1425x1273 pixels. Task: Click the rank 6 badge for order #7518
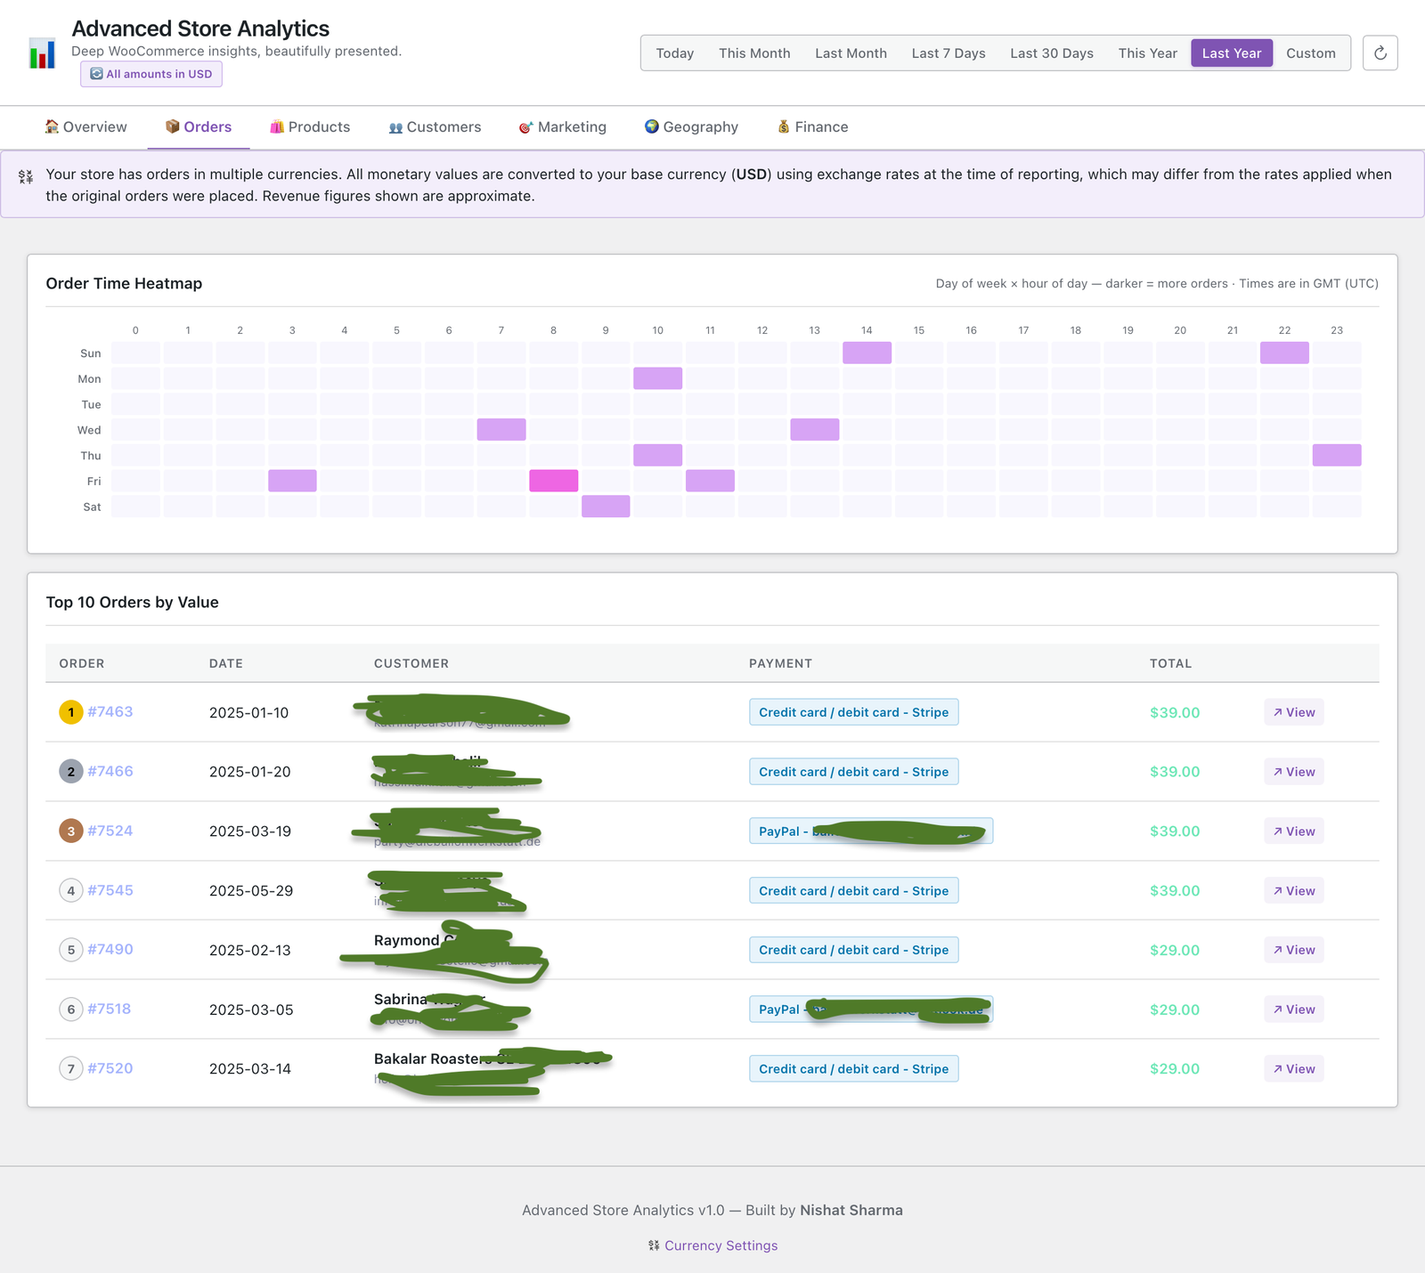pyautogui.click(x=71, y=1009)
